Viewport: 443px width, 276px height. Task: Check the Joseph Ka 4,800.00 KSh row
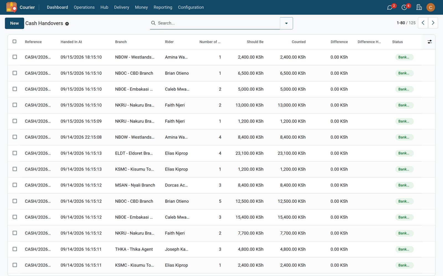[x=15, y=249]
